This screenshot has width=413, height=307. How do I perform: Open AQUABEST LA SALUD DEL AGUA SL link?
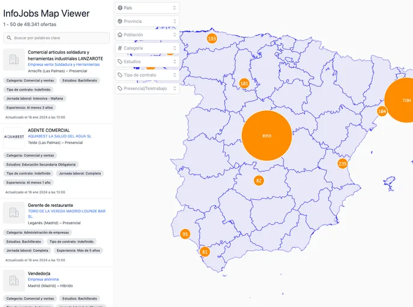click(x=59, y=136)
